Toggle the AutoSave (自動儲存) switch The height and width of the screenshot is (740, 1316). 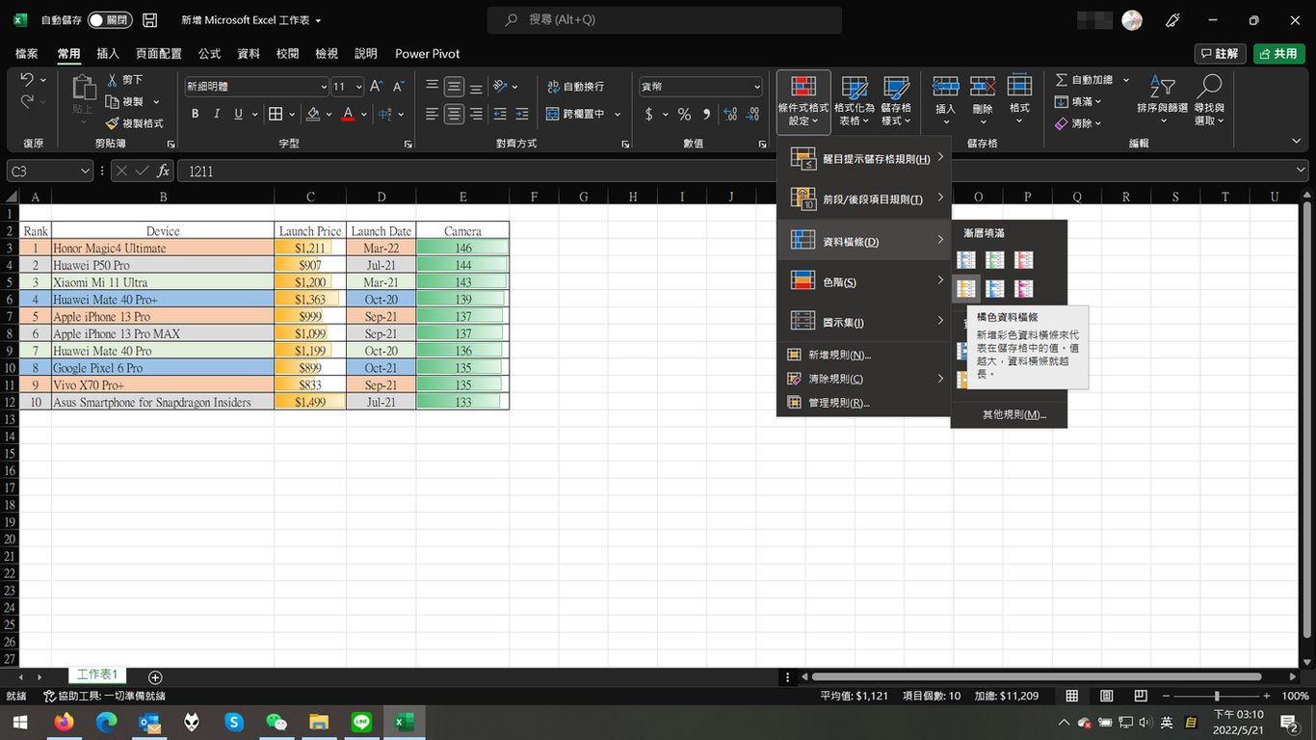(109, 20)
